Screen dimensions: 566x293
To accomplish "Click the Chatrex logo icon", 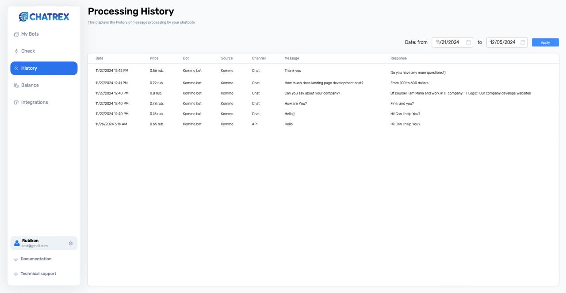I will coord(23,17).
